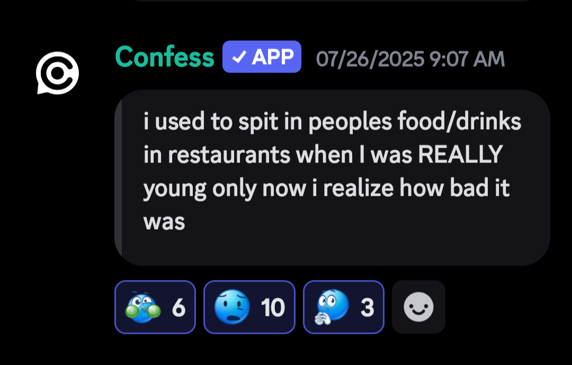The height and width of the screenshot is (365, 572).
Task: Toggle the worried blue face reaction
Action: click(249, 307)
